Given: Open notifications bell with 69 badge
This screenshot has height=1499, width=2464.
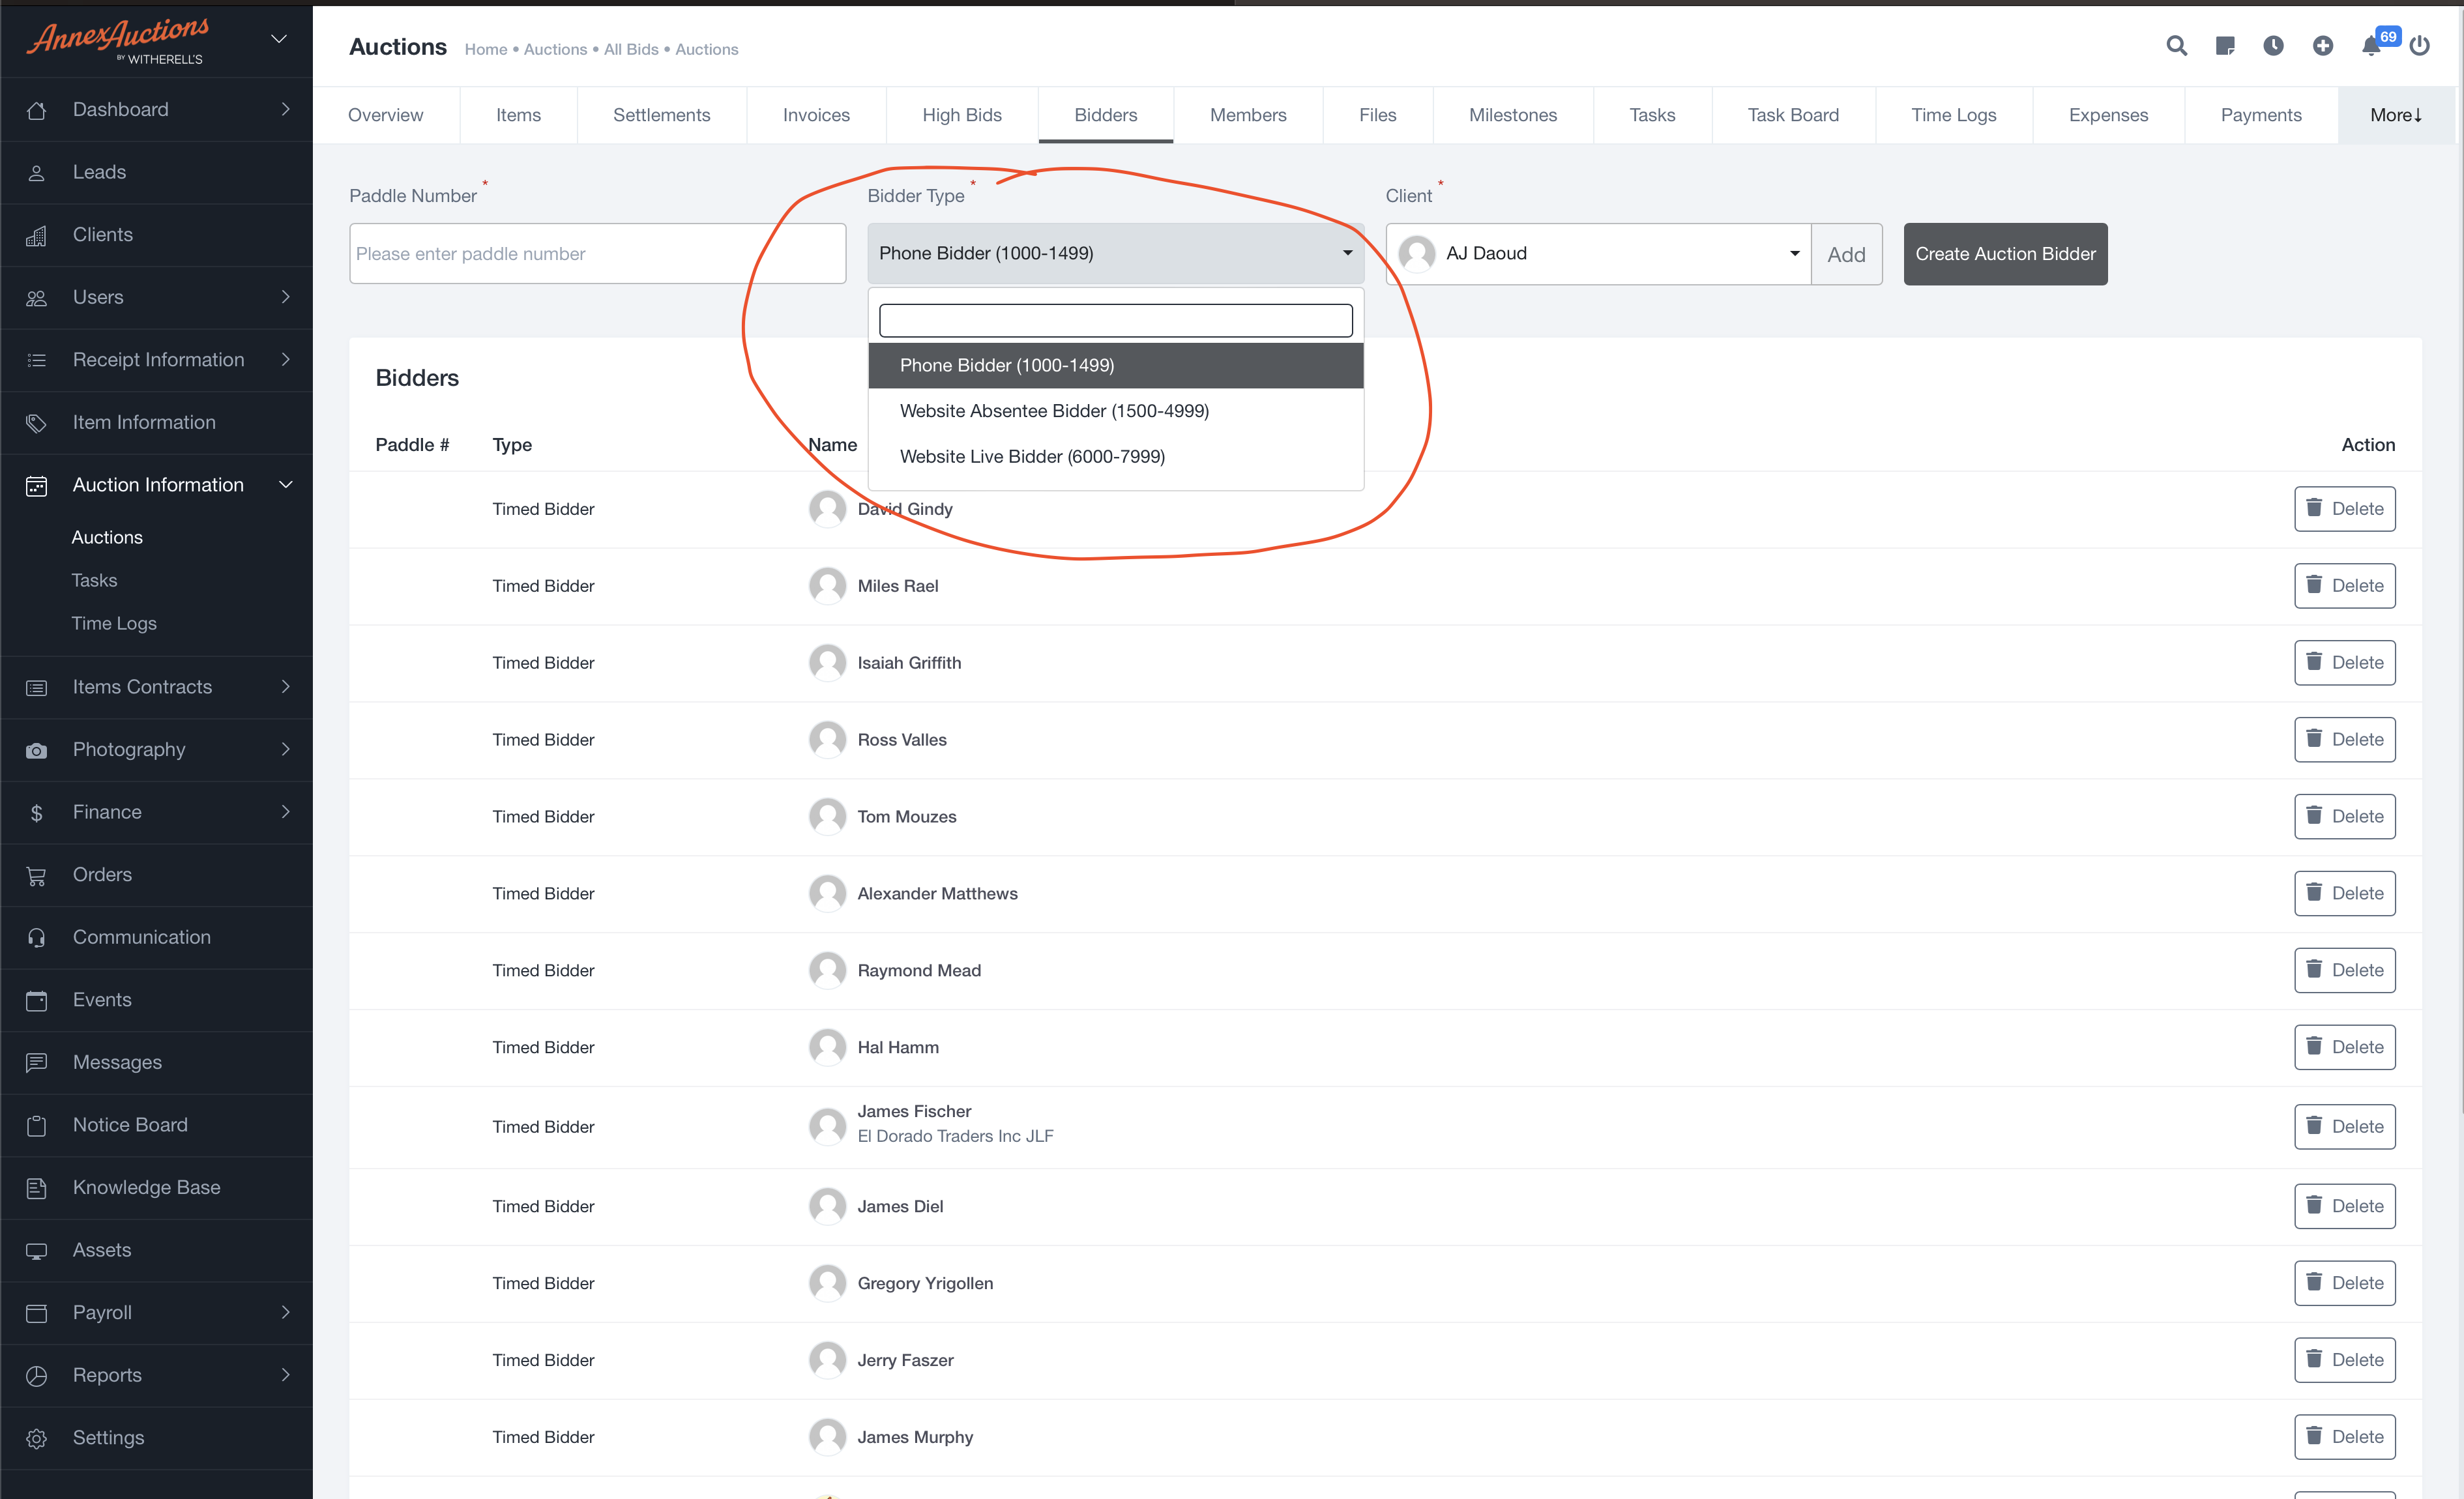Looking at the screenshot, I should click(x=2371, y=46).
